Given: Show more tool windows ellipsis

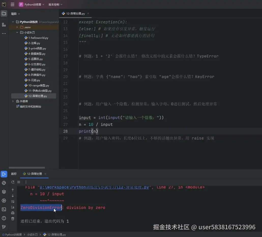Looking at the screenshot, I should pyautogui.click(x=4, y=33).
